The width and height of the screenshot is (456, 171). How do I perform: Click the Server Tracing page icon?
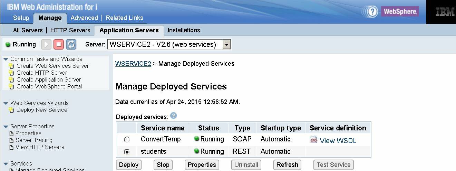point(12,140)
